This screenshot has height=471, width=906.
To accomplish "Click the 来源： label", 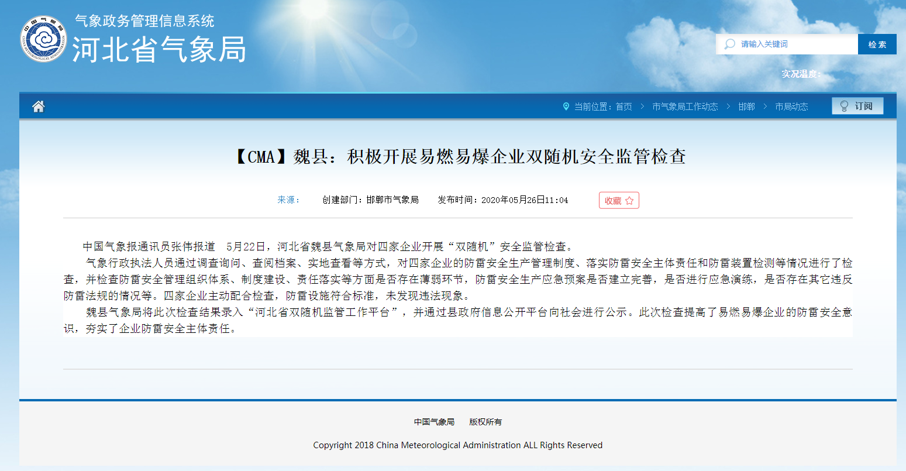I will [288, 200].
